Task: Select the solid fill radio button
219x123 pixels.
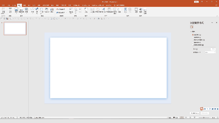Action: click(x=193, y=35)
